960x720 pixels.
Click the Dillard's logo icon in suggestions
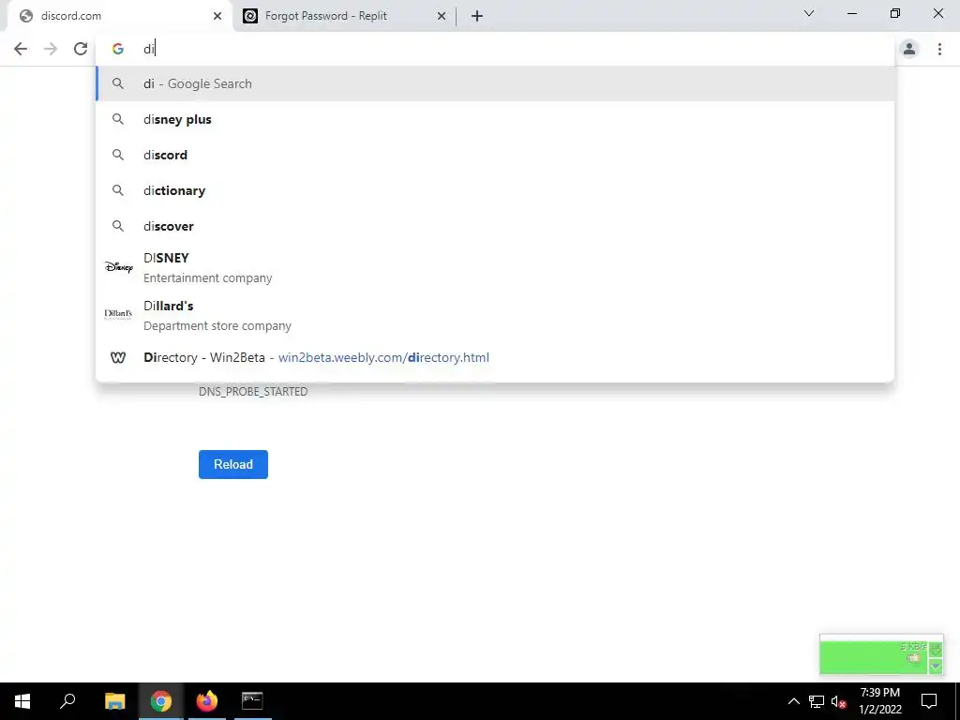pyautogui.click(x=118, y=314)
